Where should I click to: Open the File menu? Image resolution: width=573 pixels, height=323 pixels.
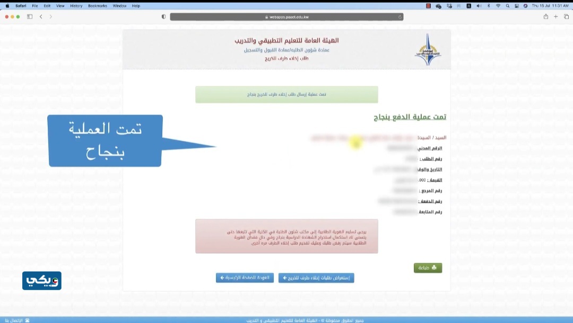pyautogui.click(x=34, y=6)
